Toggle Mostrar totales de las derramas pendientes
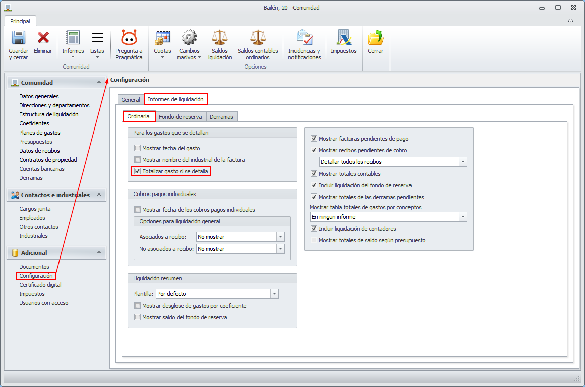The image size is (585, 387). click(x=314, y=197)
